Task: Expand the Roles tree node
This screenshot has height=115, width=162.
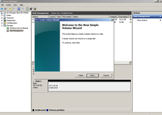Action: [x=2, y=15]
